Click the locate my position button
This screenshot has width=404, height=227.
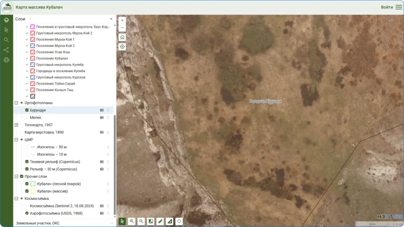coord(122,47)
